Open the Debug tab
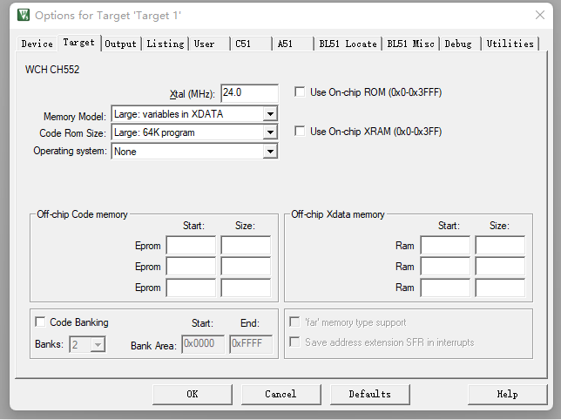Viewport: 561px width, 420px height. click(x=457, y=44)
